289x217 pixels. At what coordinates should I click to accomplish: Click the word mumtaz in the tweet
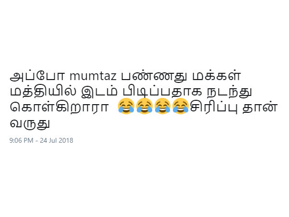[x=93, y=76]
